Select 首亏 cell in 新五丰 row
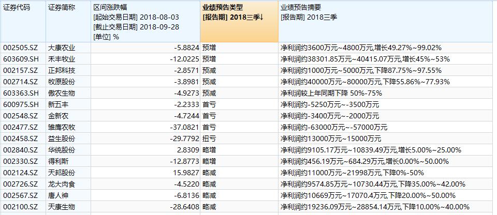Viewport: 497px width, 215px height. point(239,105)
